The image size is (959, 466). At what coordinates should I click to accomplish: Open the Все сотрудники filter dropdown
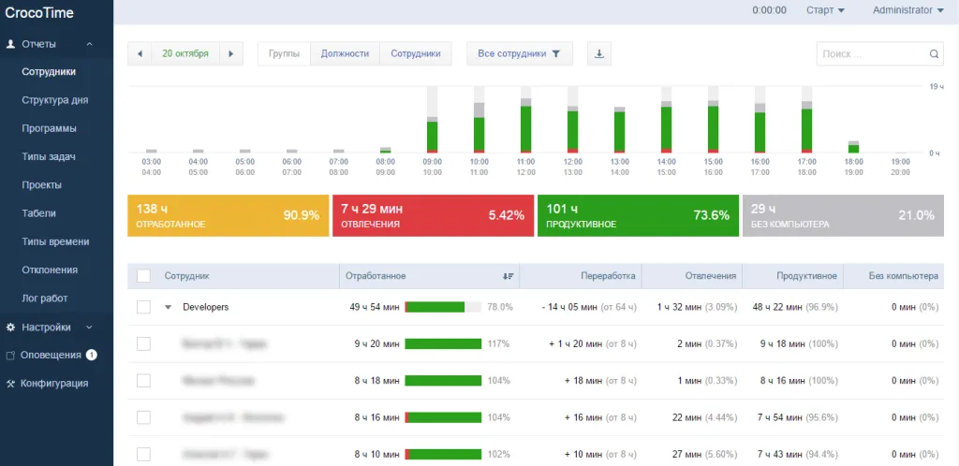point(519,53)
